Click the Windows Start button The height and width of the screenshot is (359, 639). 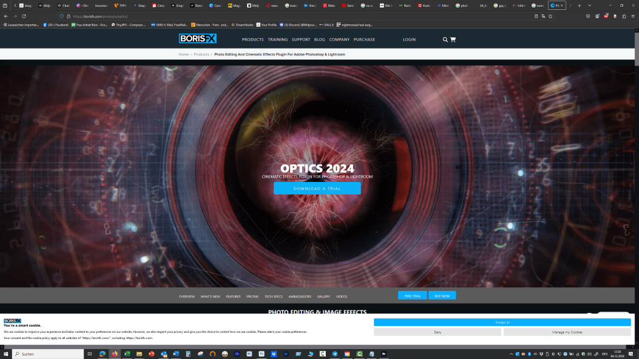tap(6, 353)
